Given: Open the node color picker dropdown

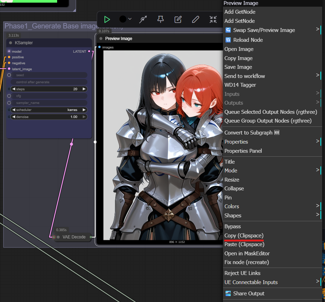Looking at the screenshot, I should point(125,19).
